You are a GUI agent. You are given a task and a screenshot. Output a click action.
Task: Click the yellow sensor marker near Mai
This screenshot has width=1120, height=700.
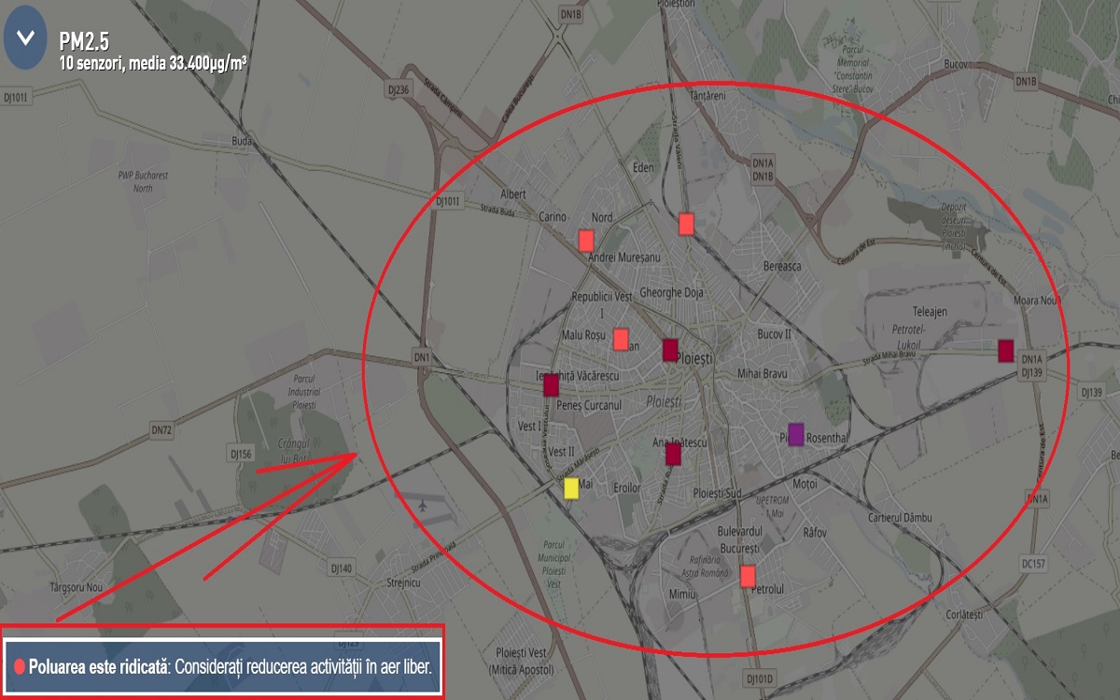pyautogui.click(x=571, y=487)
